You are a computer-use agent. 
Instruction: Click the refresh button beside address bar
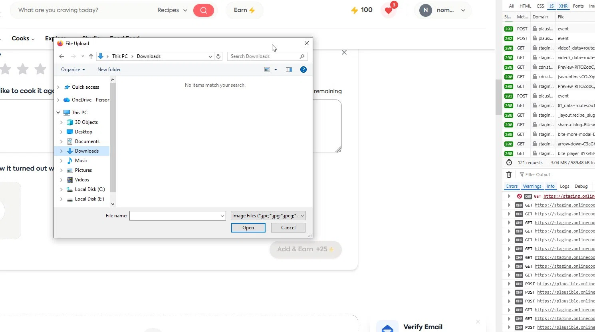click(x=218, y=56)
